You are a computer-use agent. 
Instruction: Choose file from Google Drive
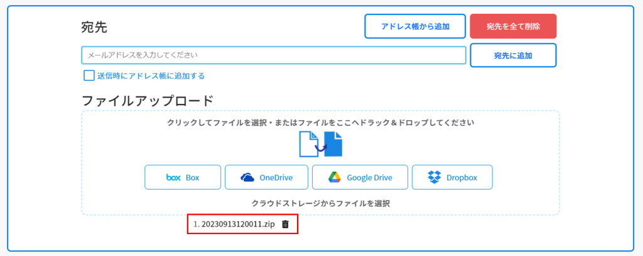click(360, 178)
